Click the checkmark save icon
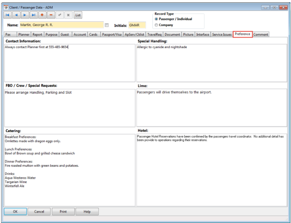Screen dimensions: 291x223 pyautogui.click(x=60, y=15)
